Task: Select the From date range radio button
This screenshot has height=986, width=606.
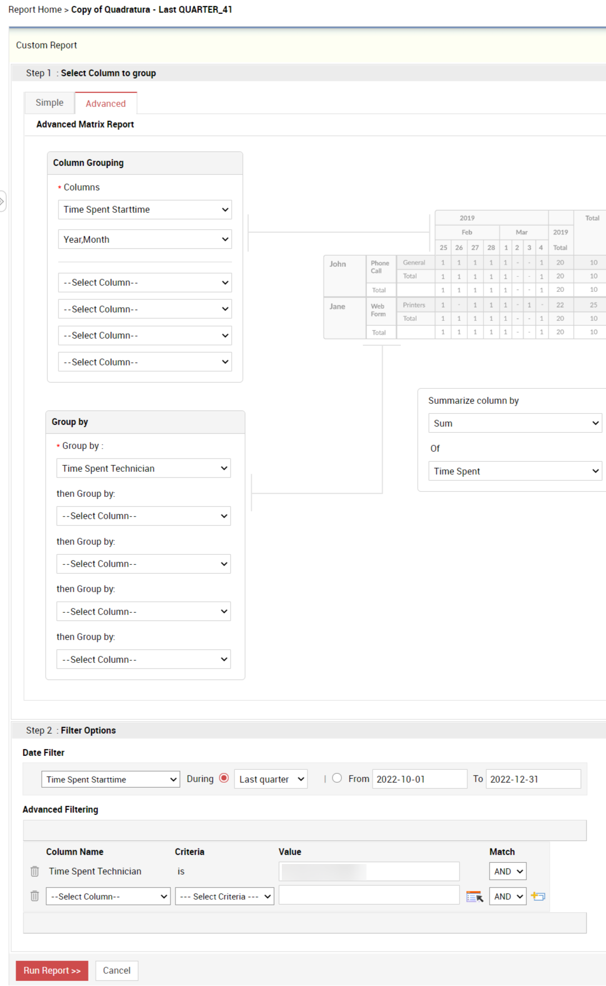Action: 337,778
